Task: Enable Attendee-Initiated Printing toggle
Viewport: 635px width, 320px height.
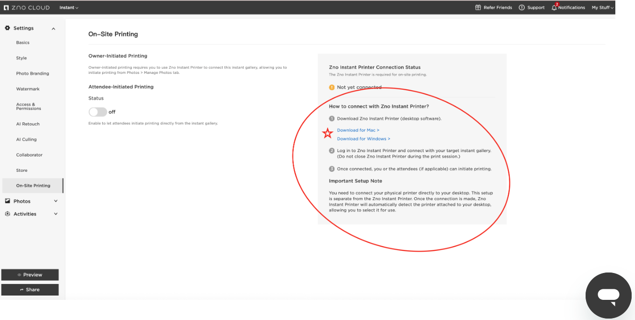Action: (x=97, y=112)
